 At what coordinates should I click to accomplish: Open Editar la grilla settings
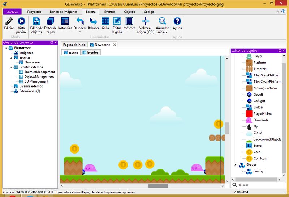(x=117, y=25)
